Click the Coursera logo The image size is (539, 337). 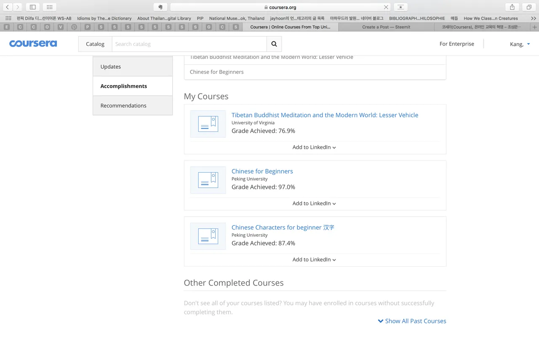pyautogui.click(x=33, y=44)
